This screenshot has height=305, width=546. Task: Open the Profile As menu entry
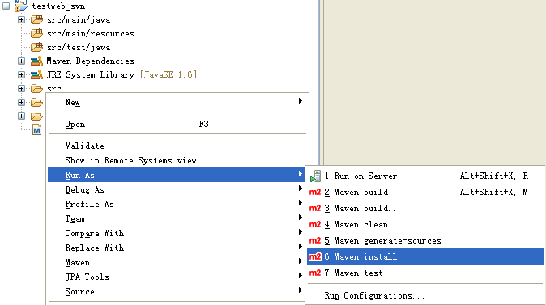pos(177,204)
